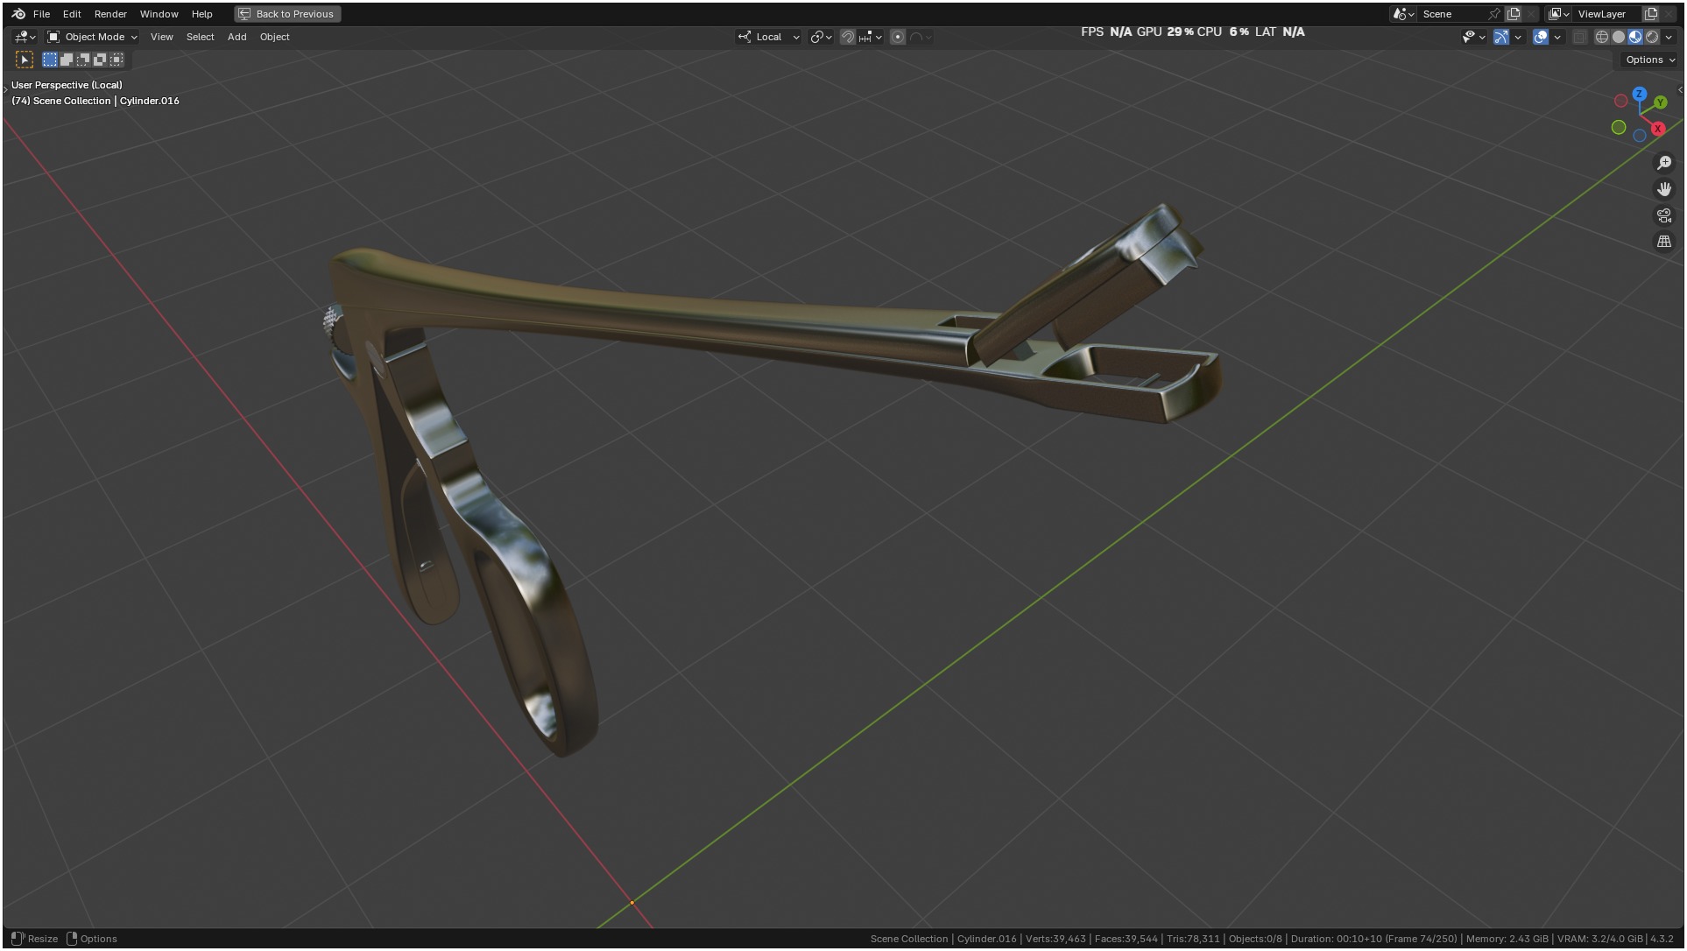Image resolution: width=1687 pixels, height=951 pixels.
Task: Open the Help menu
Action: coord(201,14)
